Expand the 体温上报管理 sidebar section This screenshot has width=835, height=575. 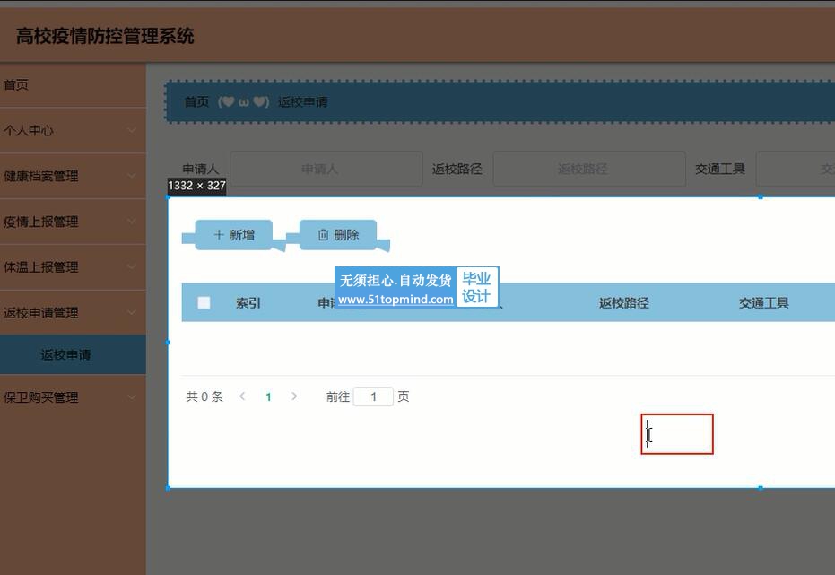[x=72, y=267]
